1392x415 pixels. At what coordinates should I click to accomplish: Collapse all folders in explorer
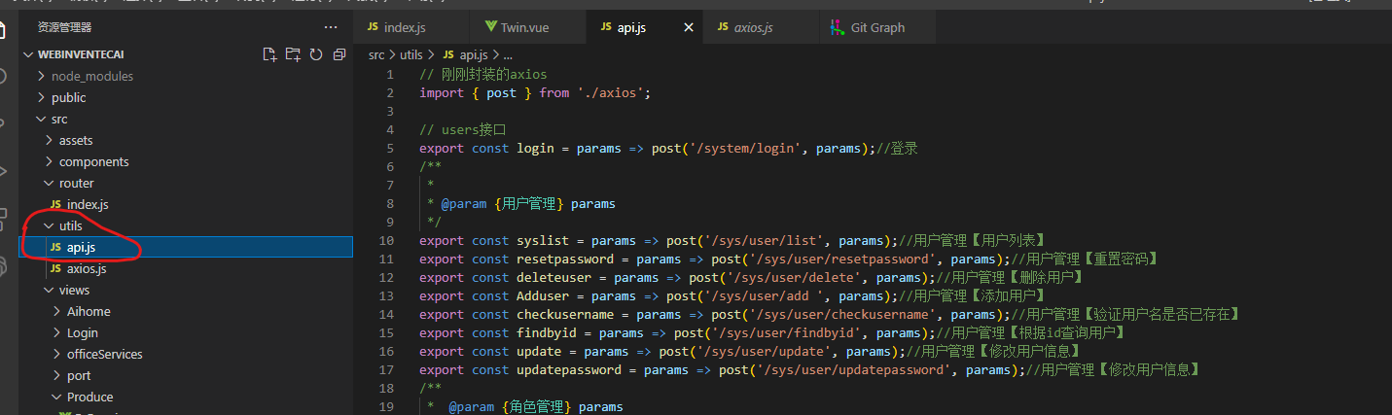pos(339,54)
